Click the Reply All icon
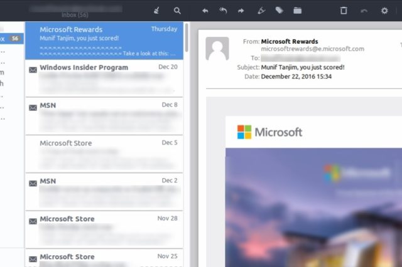The height and width of the screenshot is (267, 402). pyautogui.click(x=223, y=11)
